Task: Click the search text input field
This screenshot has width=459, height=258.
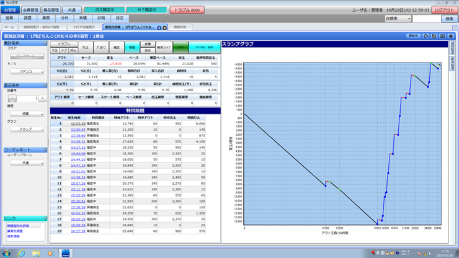Action: 426,19
